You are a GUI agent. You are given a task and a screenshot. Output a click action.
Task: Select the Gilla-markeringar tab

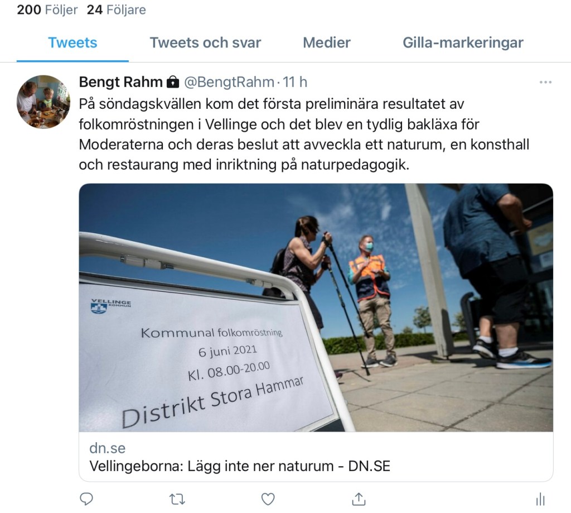[463, 42]
